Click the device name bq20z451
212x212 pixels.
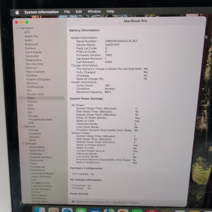pos(112,45)
